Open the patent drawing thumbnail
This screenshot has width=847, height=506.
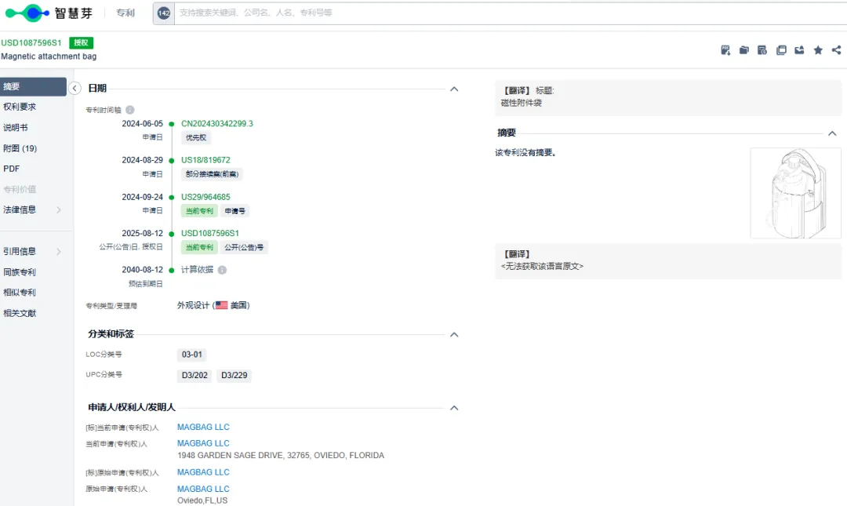point(795,193)
